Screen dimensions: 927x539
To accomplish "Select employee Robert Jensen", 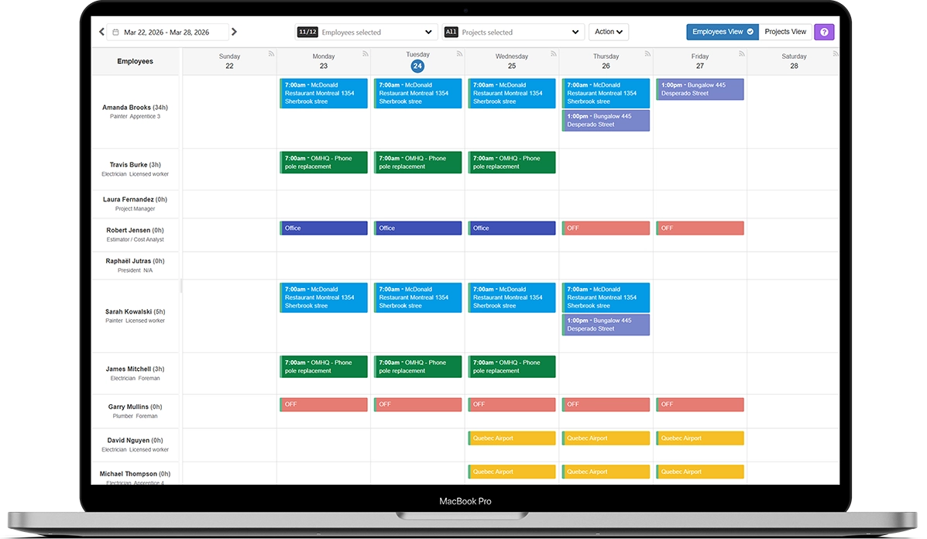I will pyautogui.click(x=135, y=235).
